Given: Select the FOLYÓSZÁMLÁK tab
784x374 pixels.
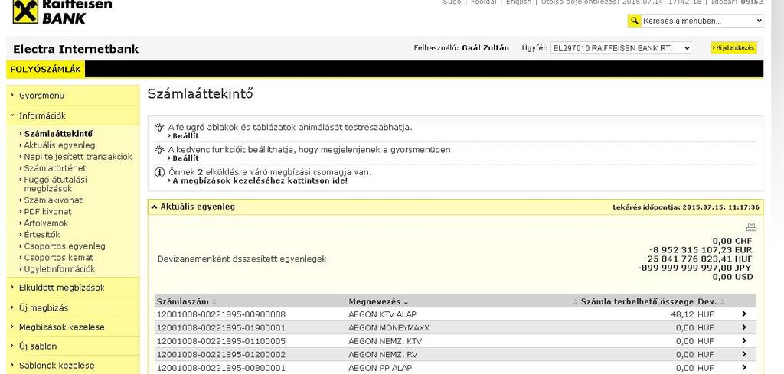Looking at the screenshot, I should click(45, 70).
